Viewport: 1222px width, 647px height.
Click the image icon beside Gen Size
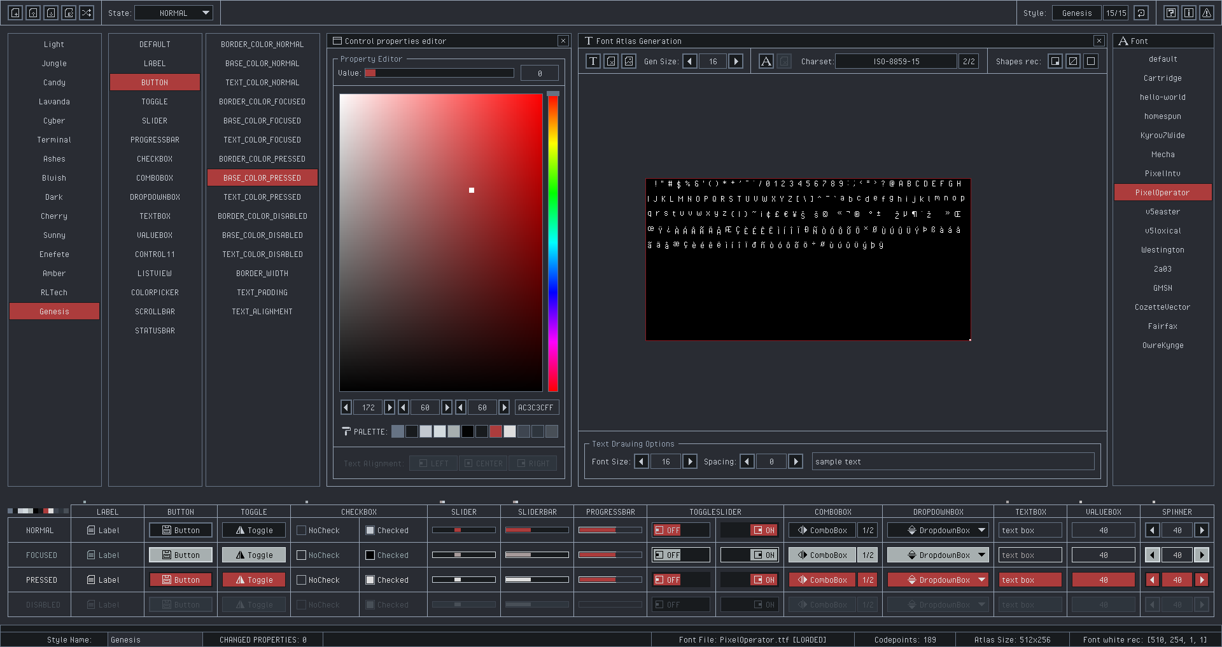click(628, 61)
